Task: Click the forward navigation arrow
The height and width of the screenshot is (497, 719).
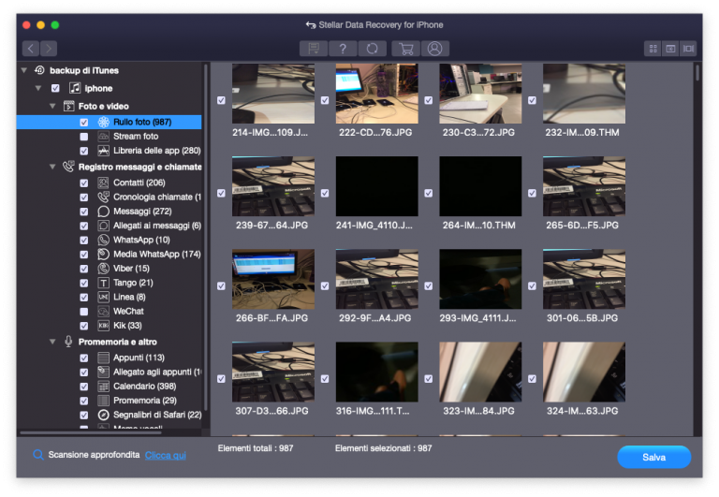Action: (x=49, y=48)
